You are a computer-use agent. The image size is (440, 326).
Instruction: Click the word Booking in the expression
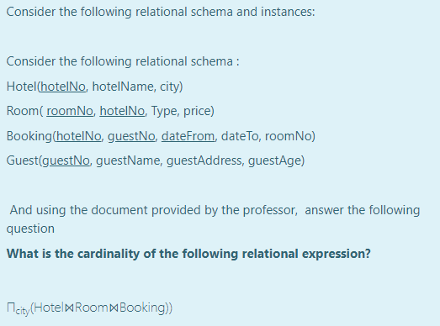click(141, 308)
